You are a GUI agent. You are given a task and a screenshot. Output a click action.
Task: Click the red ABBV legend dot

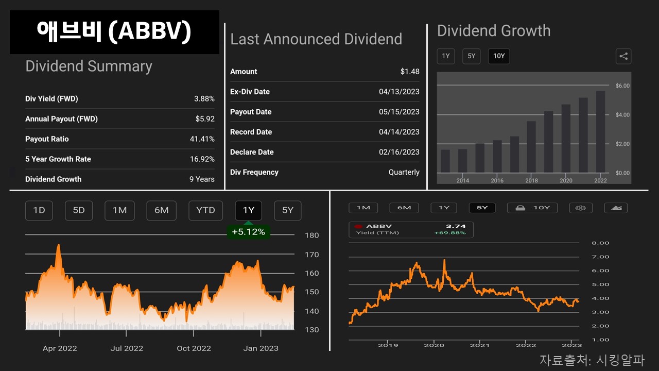click(357, 226)
